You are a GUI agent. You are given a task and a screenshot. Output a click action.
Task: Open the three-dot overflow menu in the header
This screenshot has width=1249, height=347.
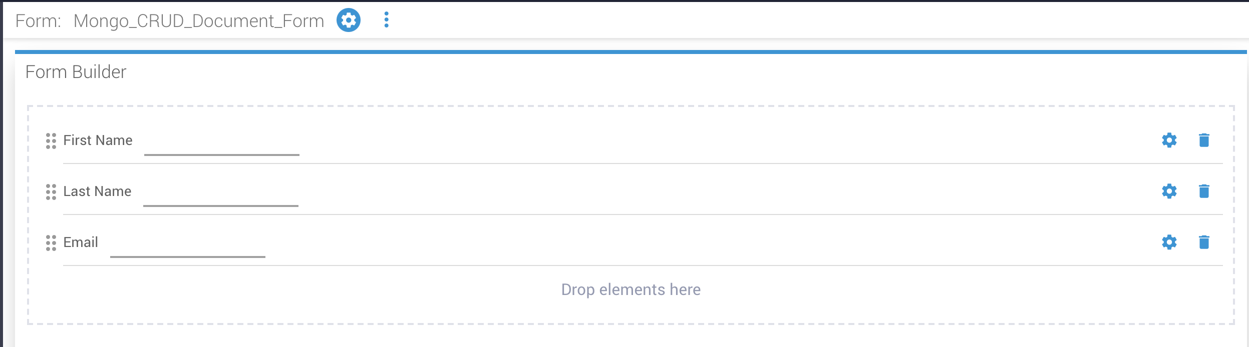(386, 20)
